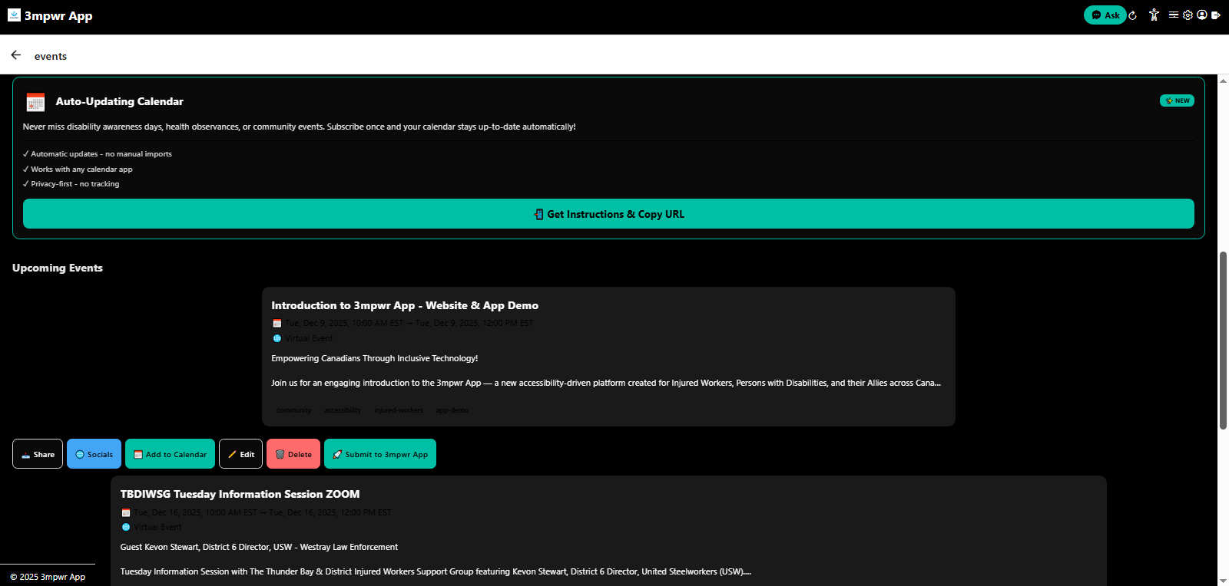Open the accessibility options icon

click(1154, 15)
